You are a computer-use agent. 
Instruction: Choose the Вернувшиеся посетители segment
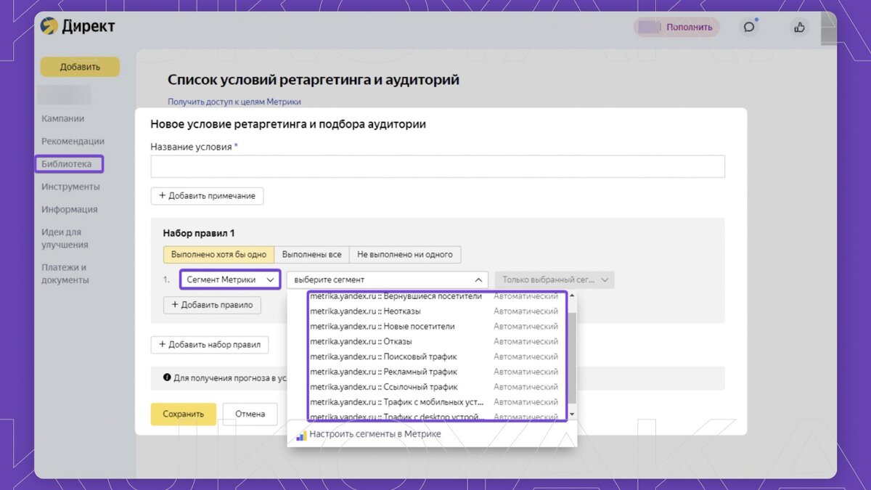coord(435,296)
